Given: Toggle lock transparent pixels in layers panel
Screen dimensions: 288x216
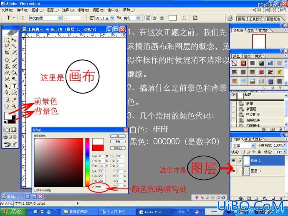Looking at the screenshot, I should click(243, 152).
